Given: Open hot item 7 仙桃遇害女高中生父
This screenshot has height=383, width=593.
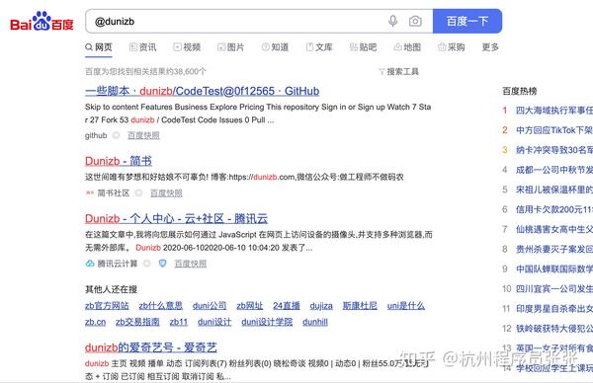Looking at the screenshot, I should point(554,229).
